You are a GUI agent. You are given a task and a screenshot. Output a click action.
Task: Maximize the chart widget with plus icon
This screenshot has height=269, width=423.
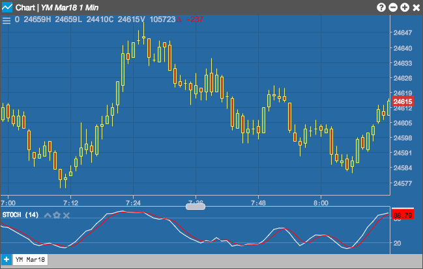point(405,7)
